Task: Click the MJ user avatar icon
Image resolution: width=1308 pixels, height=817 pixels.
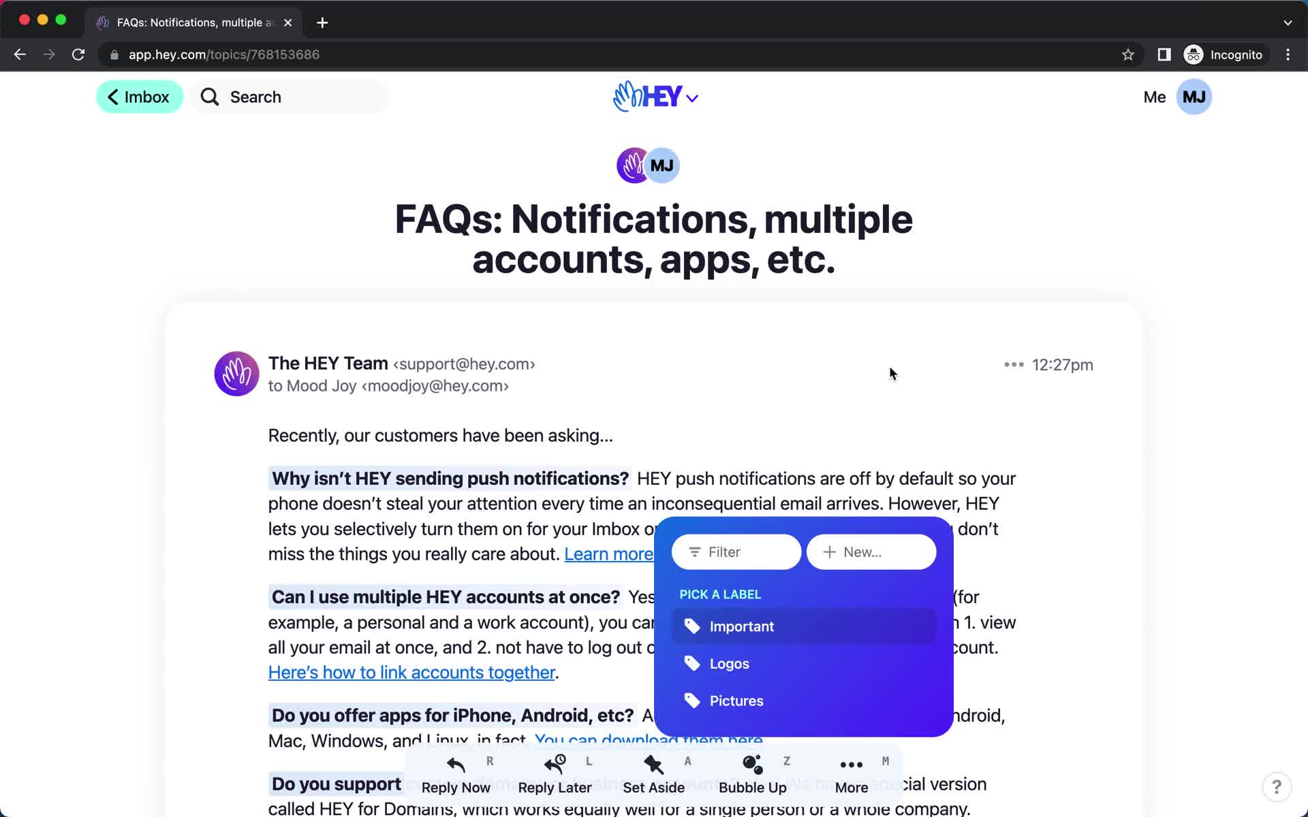Action: point(1194,97)
